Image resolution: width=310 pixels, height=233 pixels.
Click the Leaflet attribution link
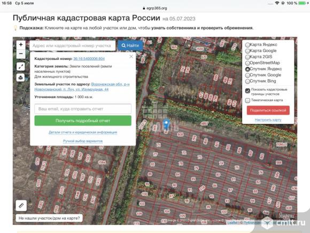point(232,223)
